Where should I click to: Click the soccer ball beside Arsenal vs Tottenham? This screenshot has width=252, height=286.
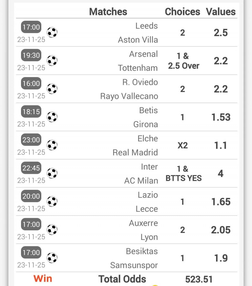pyautogui.click(x=52, y=61)
